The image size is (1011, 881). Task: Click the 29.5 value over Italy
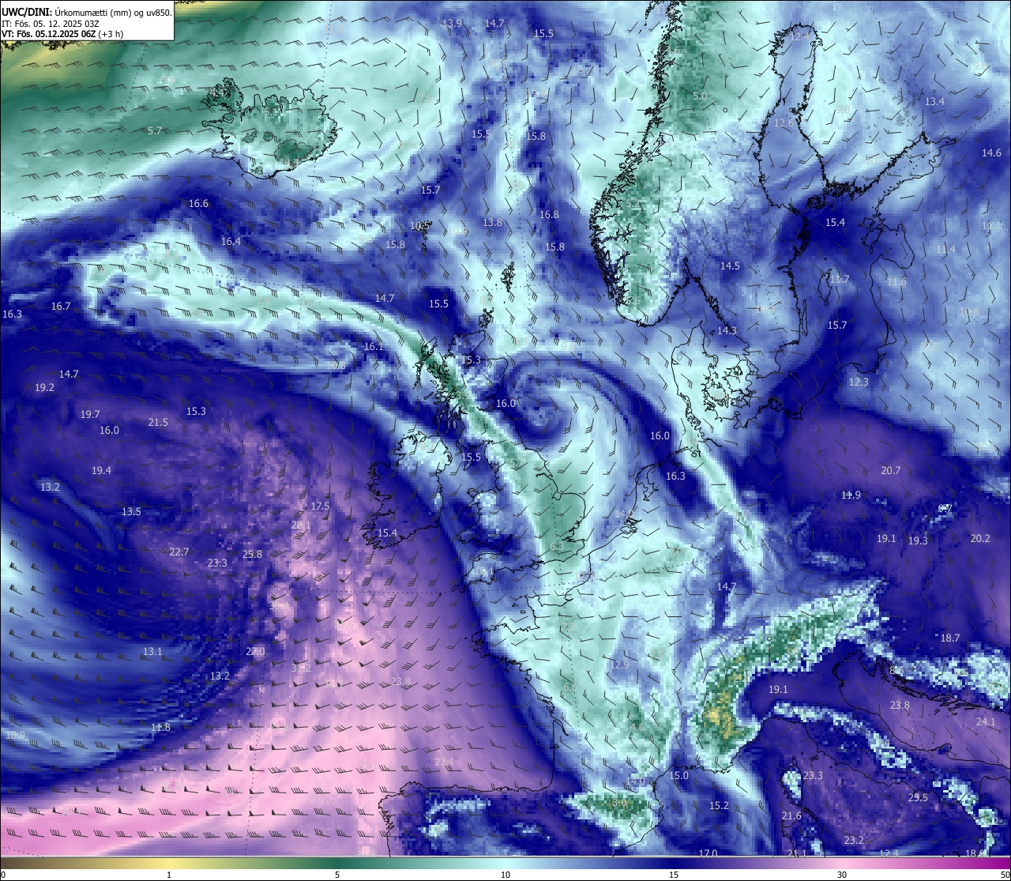pos(918,798)
